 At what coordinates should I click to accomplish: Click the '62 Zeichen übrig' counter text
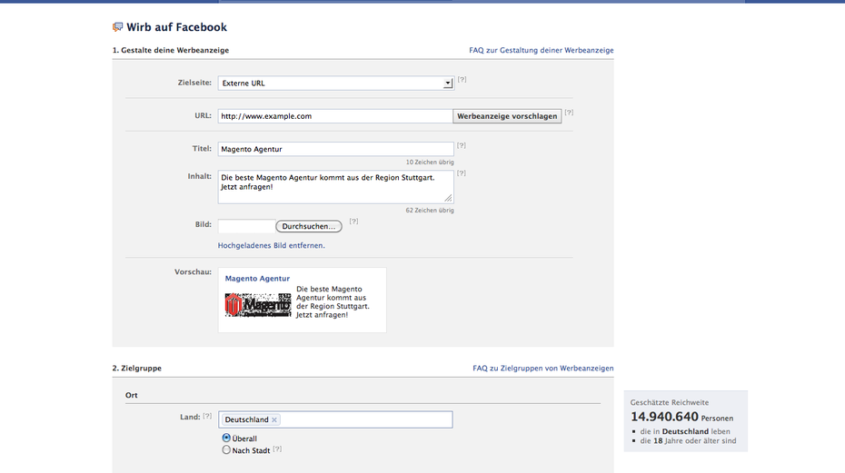[430, 211]
